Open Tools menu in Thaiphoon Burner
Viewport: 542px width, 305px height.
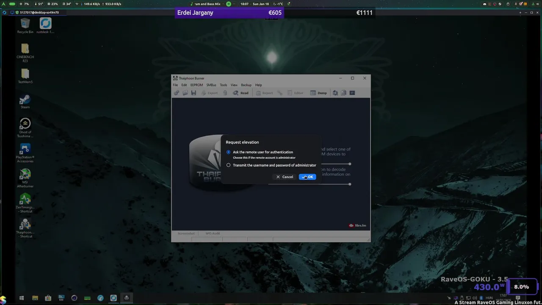pyautogui.click(x=223, y=85)
